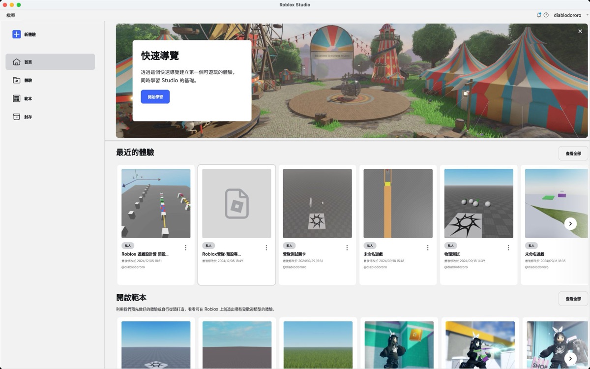Open the 物理測試 experience thumbnail
The height and width of the screenshot is (369, 590).
click(478, 204)
